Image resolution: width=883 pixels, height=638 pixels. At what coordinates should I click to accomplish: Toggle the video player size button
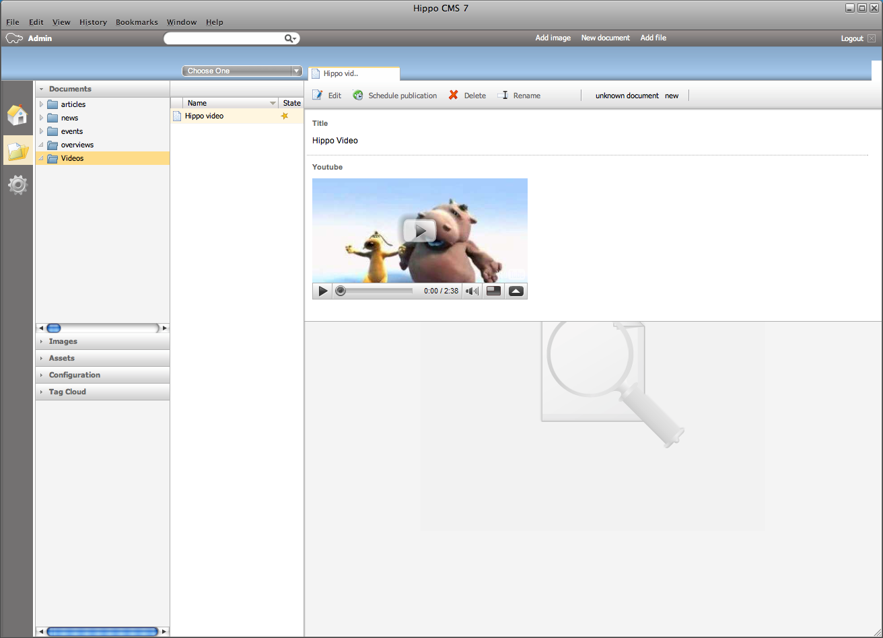[493, 291]
